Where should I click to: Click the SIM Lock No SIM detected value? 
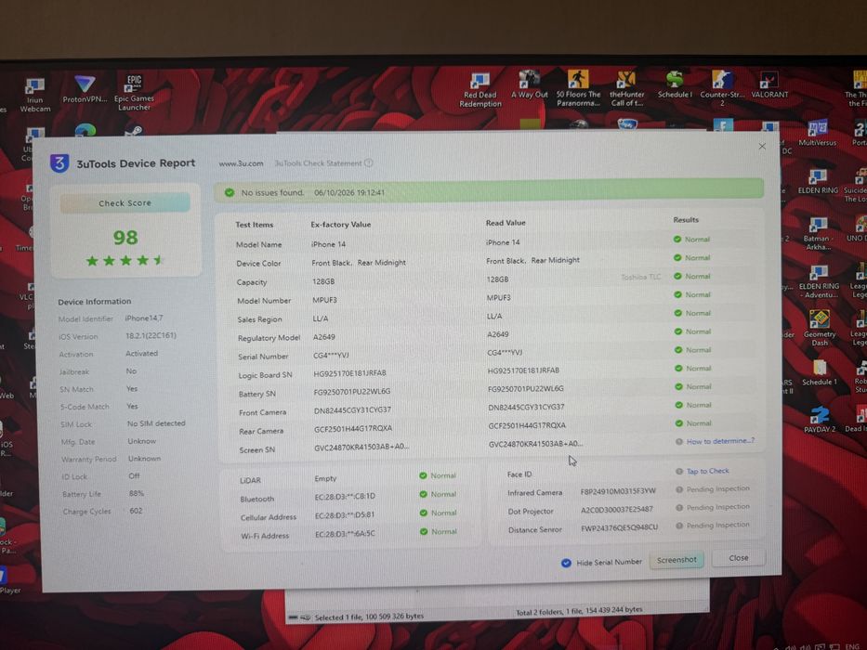[x=156, y=423]
